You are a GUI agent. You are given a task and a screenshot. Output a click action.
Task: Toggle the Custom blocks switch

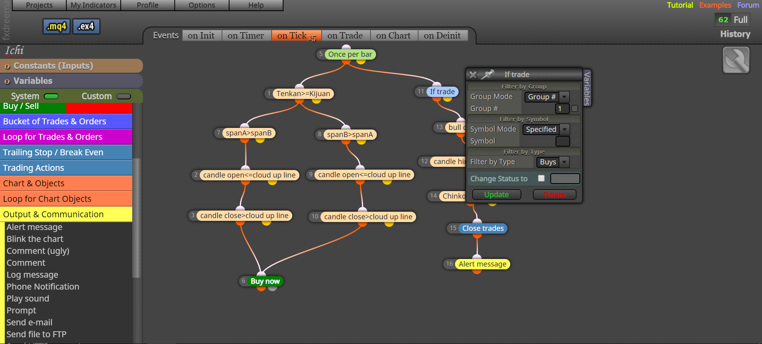pyautogui.click(x=123, y=96)
